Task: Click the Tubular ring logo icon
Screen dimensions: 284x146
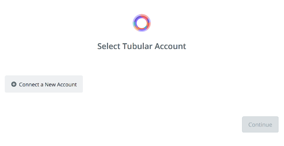Action: click(x=142, y=23)
